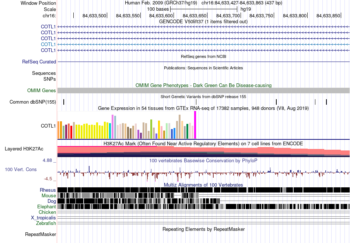
Task: Select the X_tropicalis alignment row label
Action: tap(43, 218)
